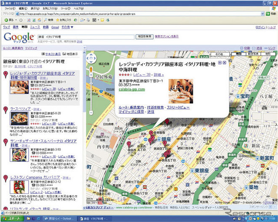Viewport: 278px width, 222px height.
Task: Click the Refresh page icon in IE toolbar
Action: (x=34, y=20)
